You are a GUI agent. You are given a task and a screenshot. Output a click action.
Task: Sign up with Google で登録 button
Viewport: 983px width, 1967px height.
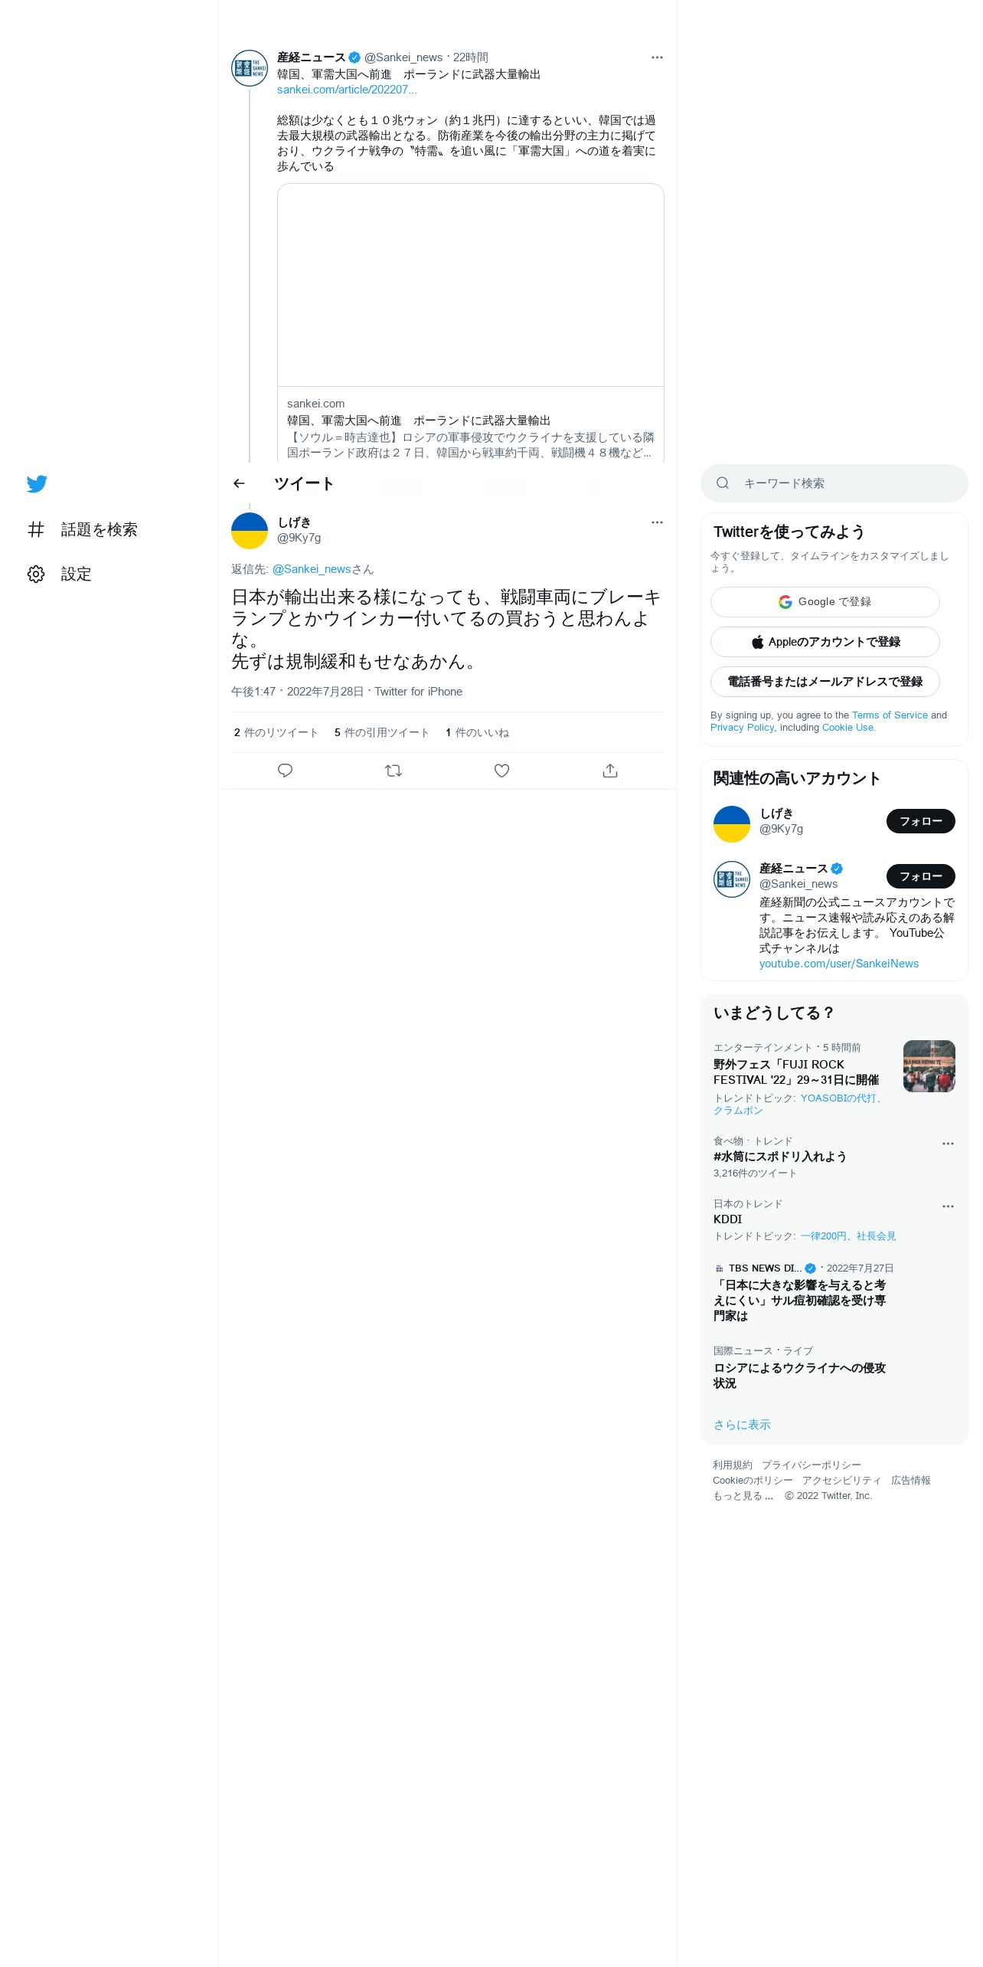click(x=825, y=602)
